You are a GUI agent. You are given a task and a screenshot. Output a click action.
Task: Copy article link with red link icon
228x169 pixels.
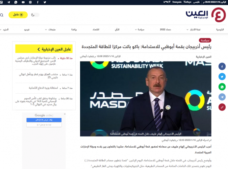click(x=222, y=107)
